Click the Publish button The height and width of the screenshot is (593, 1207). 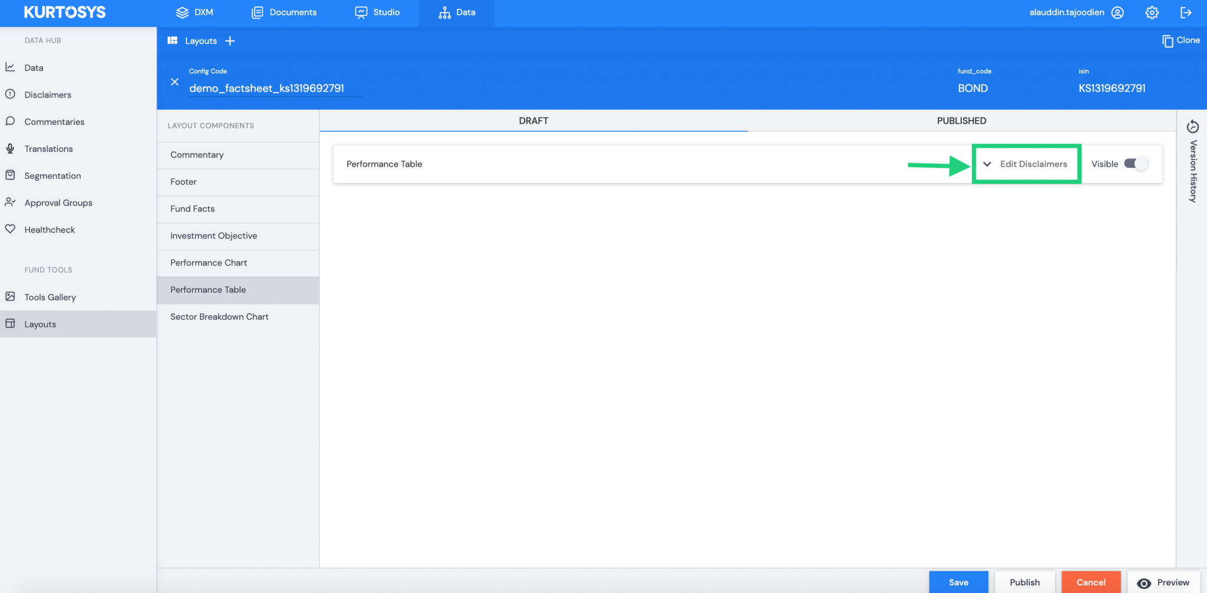1025,582
